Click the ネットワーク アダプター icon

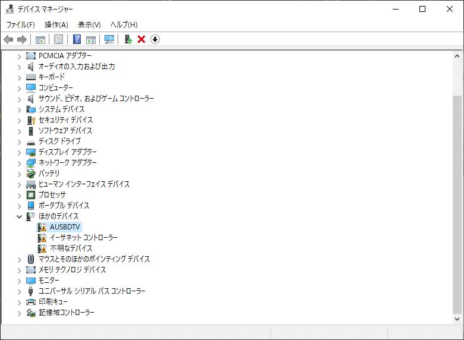[31, 163]
